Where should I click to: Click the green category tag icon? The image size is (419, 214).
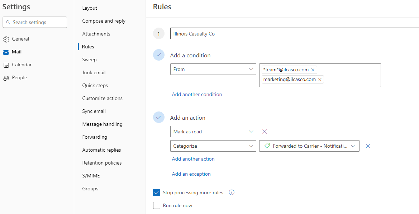(x=267, y=146)
